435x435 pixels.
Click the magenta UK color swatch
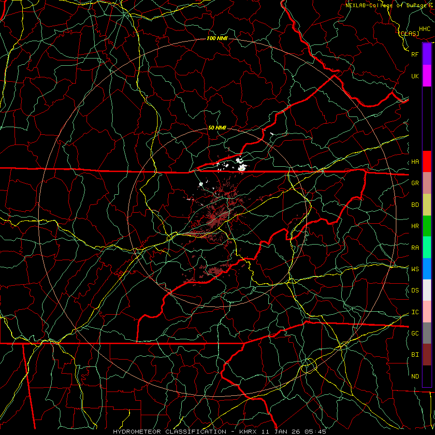tap(427, 76)
